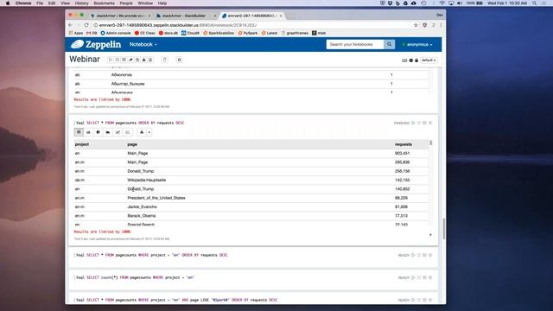Click the paragraph resize handle corner
Image resolution: width=553 pixels, height=311 pixels.
tap(430, 235)
